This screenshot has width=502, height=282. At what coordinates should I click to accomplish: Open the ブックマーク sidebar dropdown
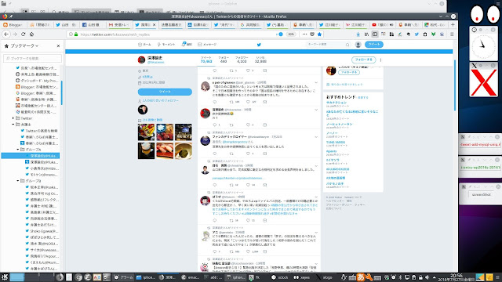tap(24, 45)
